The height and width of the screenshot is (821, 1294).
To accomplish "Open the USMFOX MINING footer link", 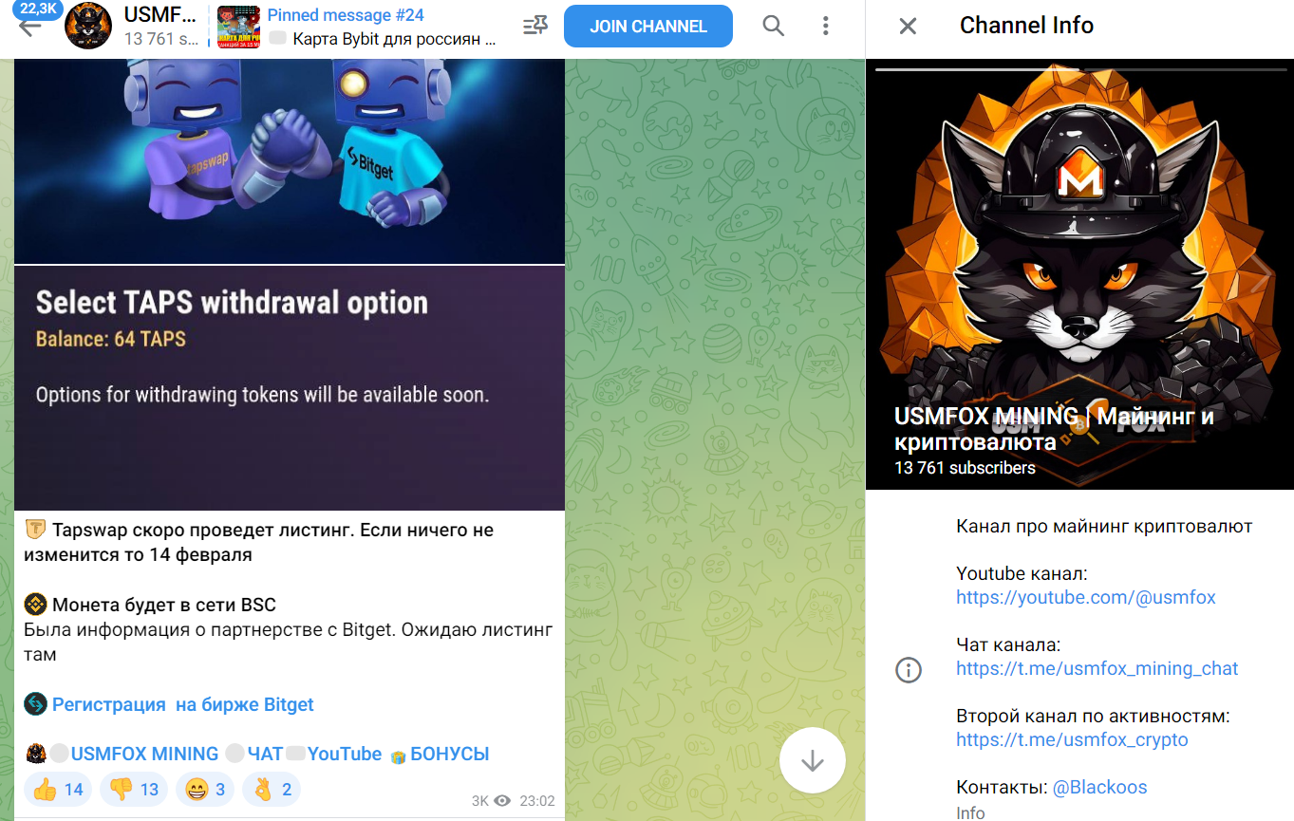I will [144, 755].
